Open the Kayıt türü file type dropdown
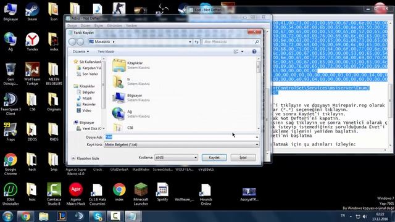Viewport: 395px width, 222px height. click(x=181, y=145)
